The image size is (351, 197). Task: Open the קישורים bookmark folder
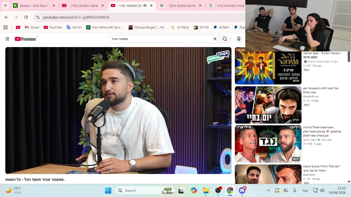(x=180, y=27)
